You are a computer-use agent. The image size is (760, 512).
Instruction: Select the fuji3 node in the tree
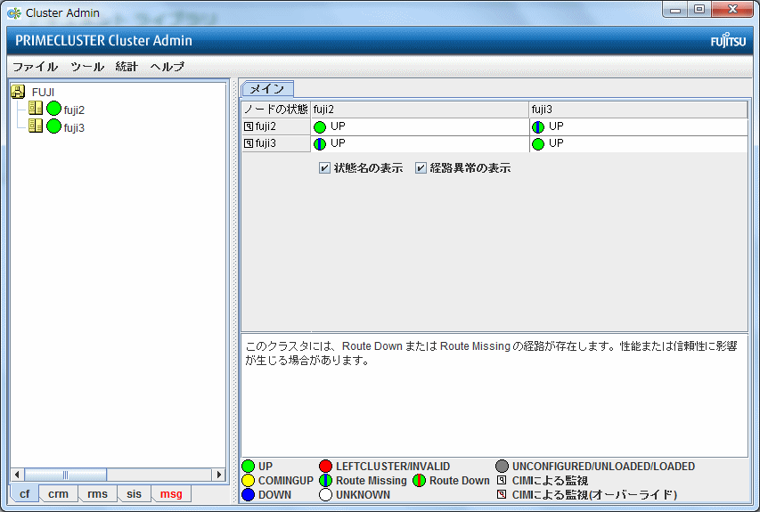(74, 127)
